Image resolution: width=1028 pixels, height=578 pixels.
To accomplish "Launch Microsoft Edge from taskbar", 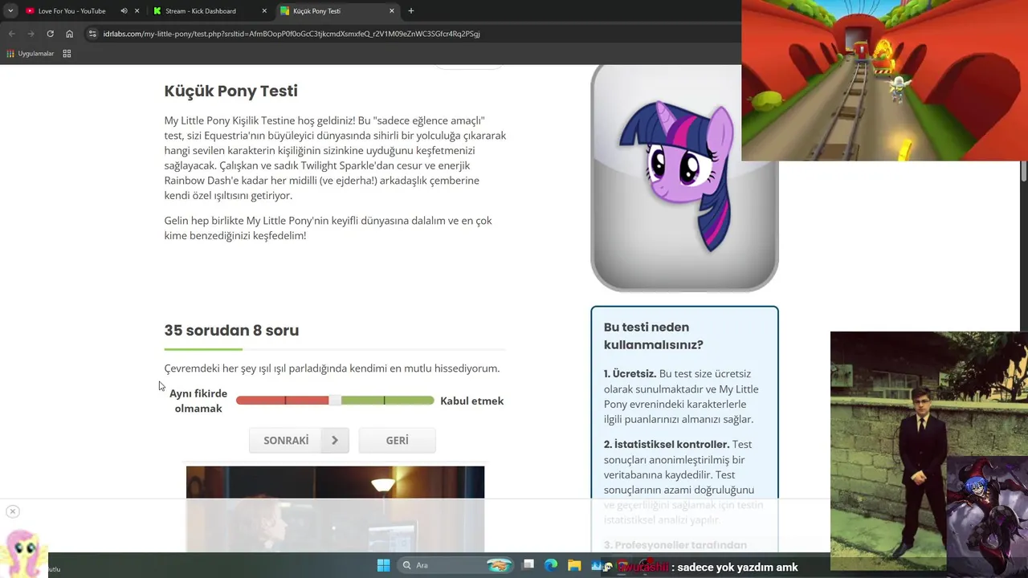I will coord(551,565).
